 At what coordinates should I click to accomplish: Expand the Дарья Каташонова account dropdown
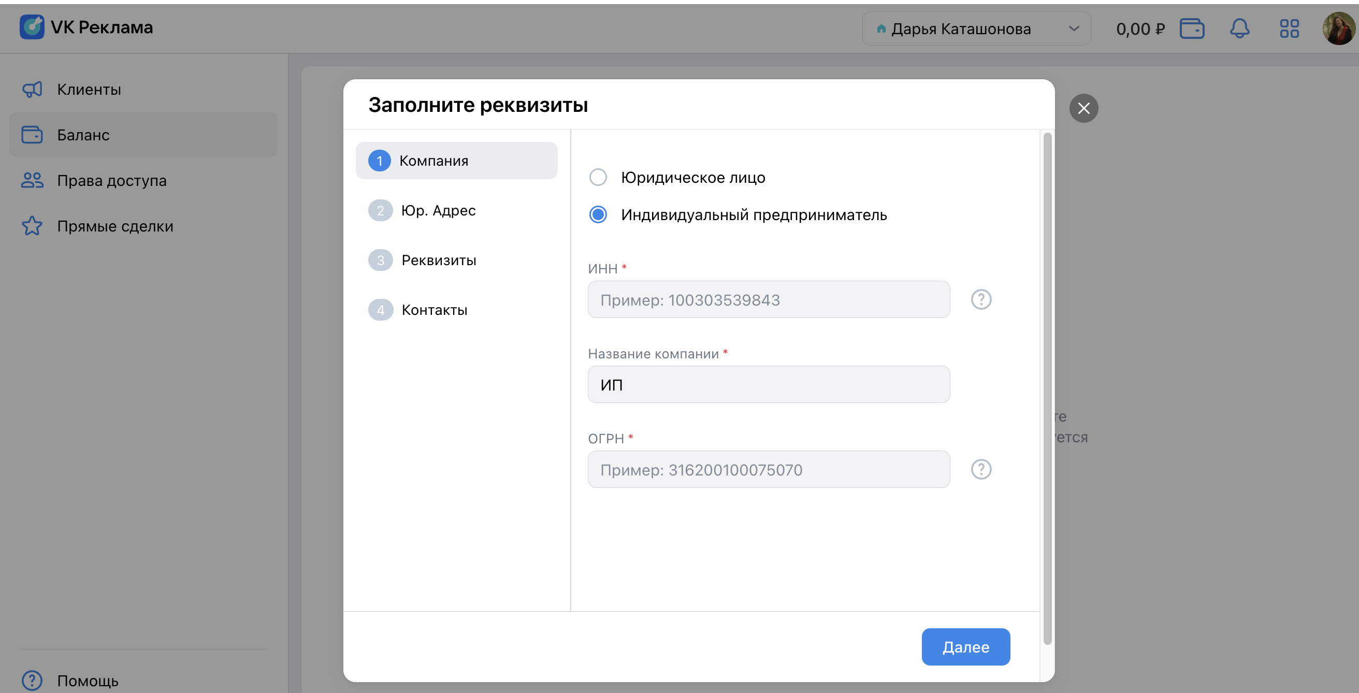coord(976,28)
